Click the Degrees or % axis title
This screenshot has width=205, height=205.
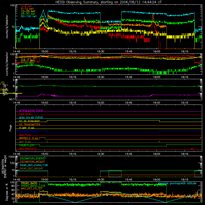point(7,192)
